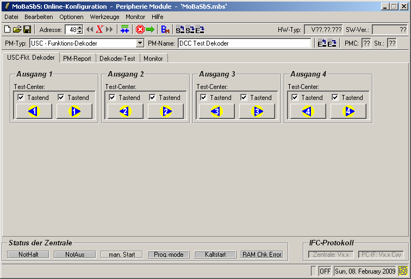Click the green right arrow icon
The image size is (411, 279).
(x=150, y=29)
